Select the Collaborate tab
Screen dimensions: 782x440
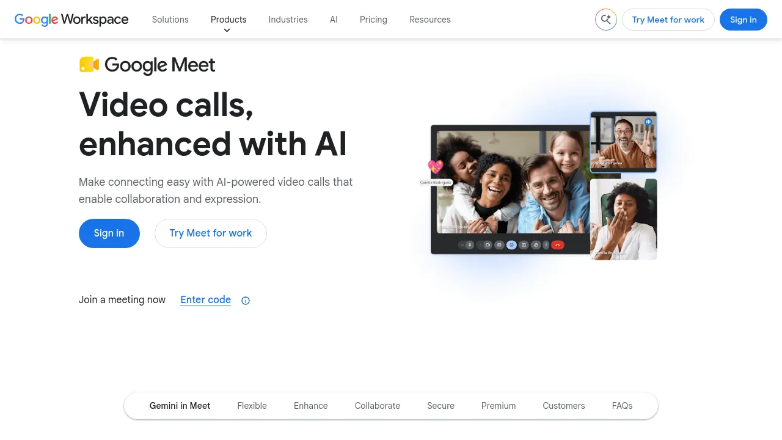pos(378,406)
